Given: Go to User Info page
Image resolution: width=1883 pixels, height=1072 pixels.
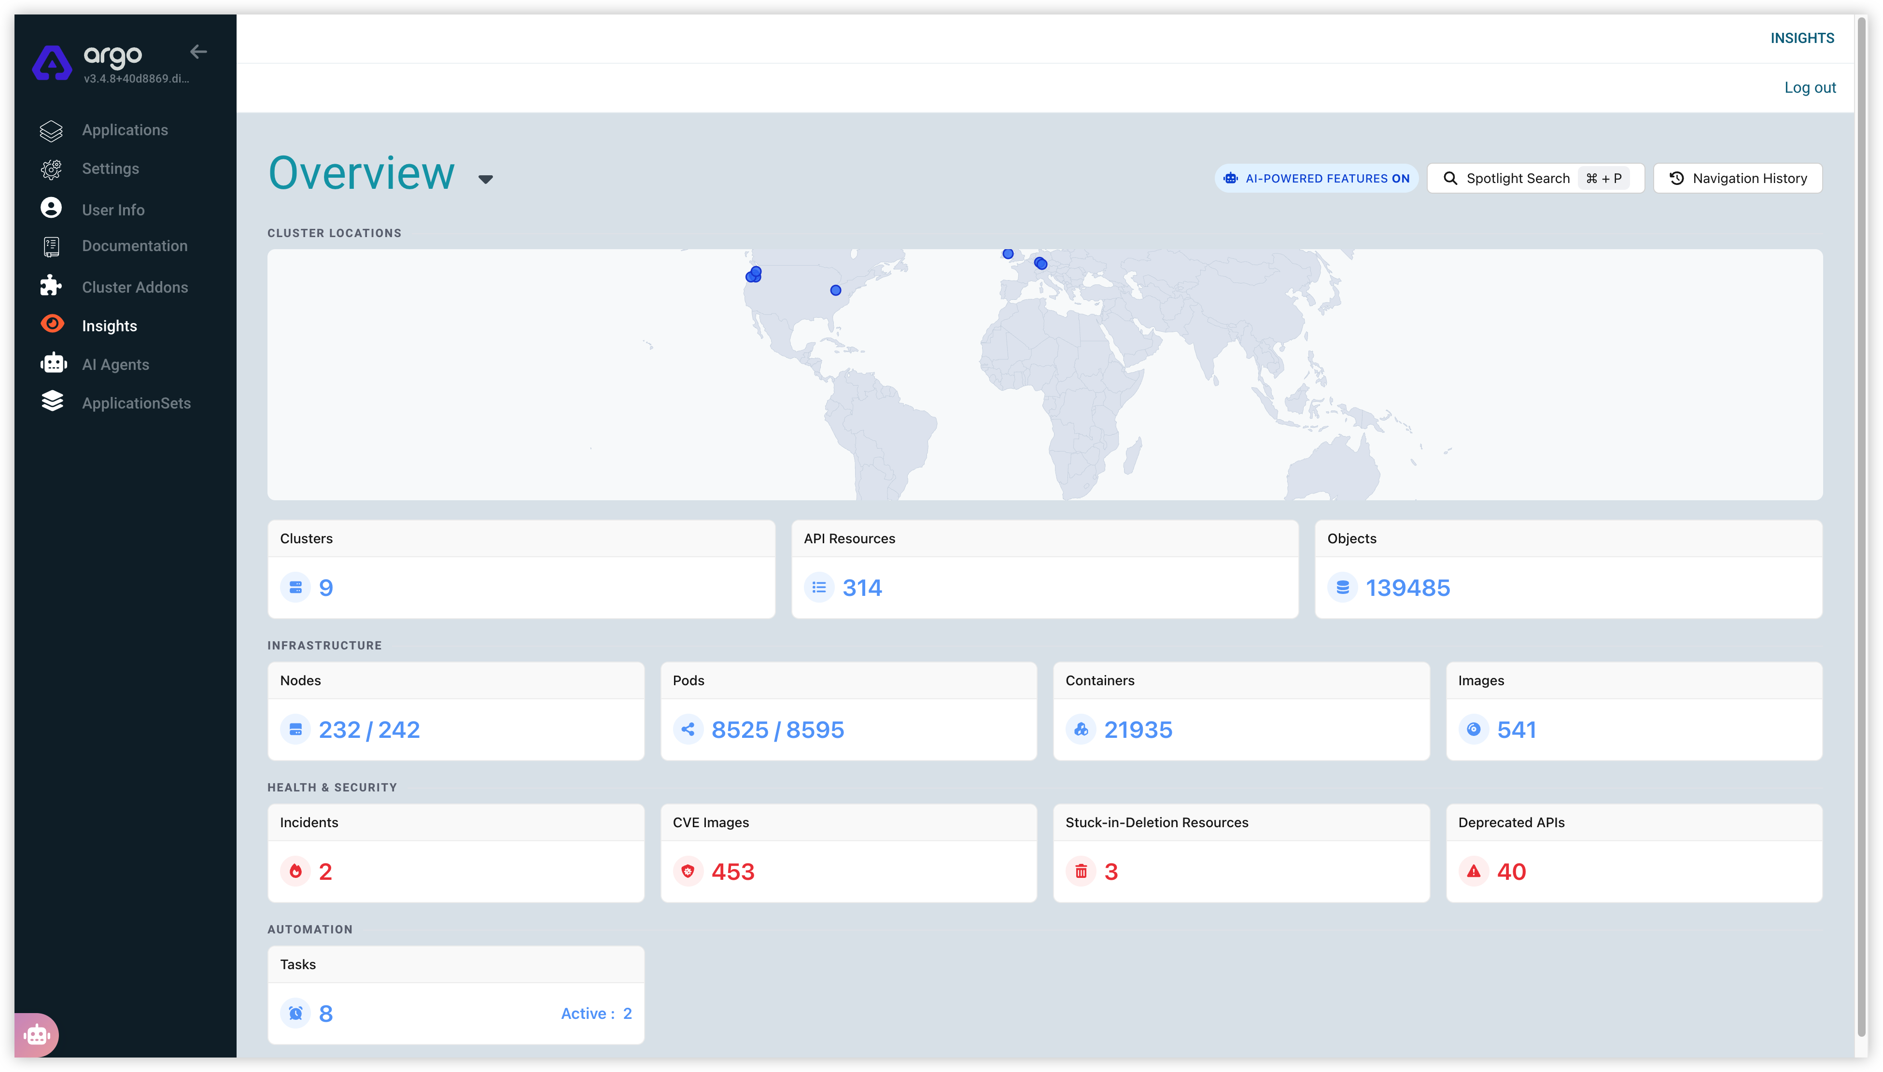Looking at the screenshot, I should pos(113,210).
